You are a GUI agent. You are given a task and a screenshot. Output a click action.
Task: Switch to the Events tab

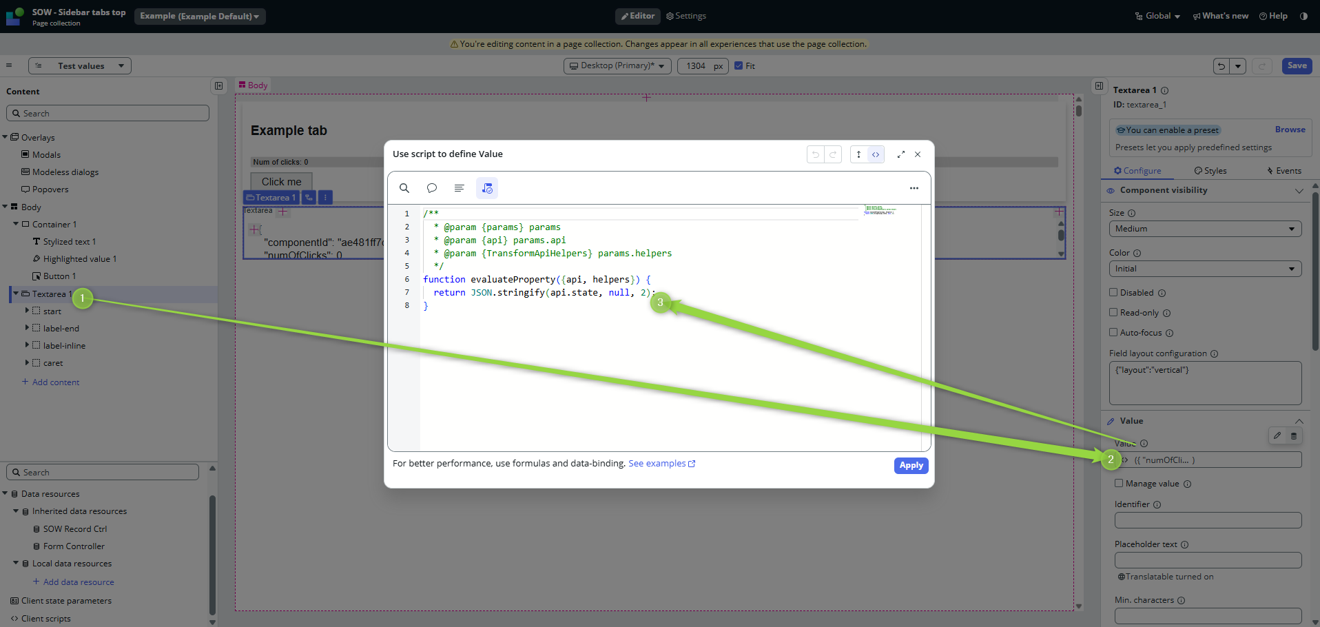point(1283,171)
